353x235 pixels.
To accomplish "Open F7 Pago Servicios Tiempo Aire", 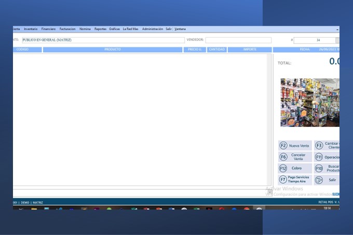I will coord(295,180).
